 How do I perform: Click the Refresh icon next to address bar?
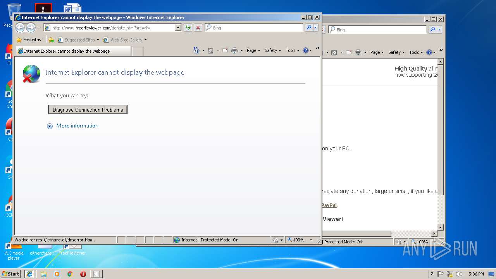coord(188,28)
